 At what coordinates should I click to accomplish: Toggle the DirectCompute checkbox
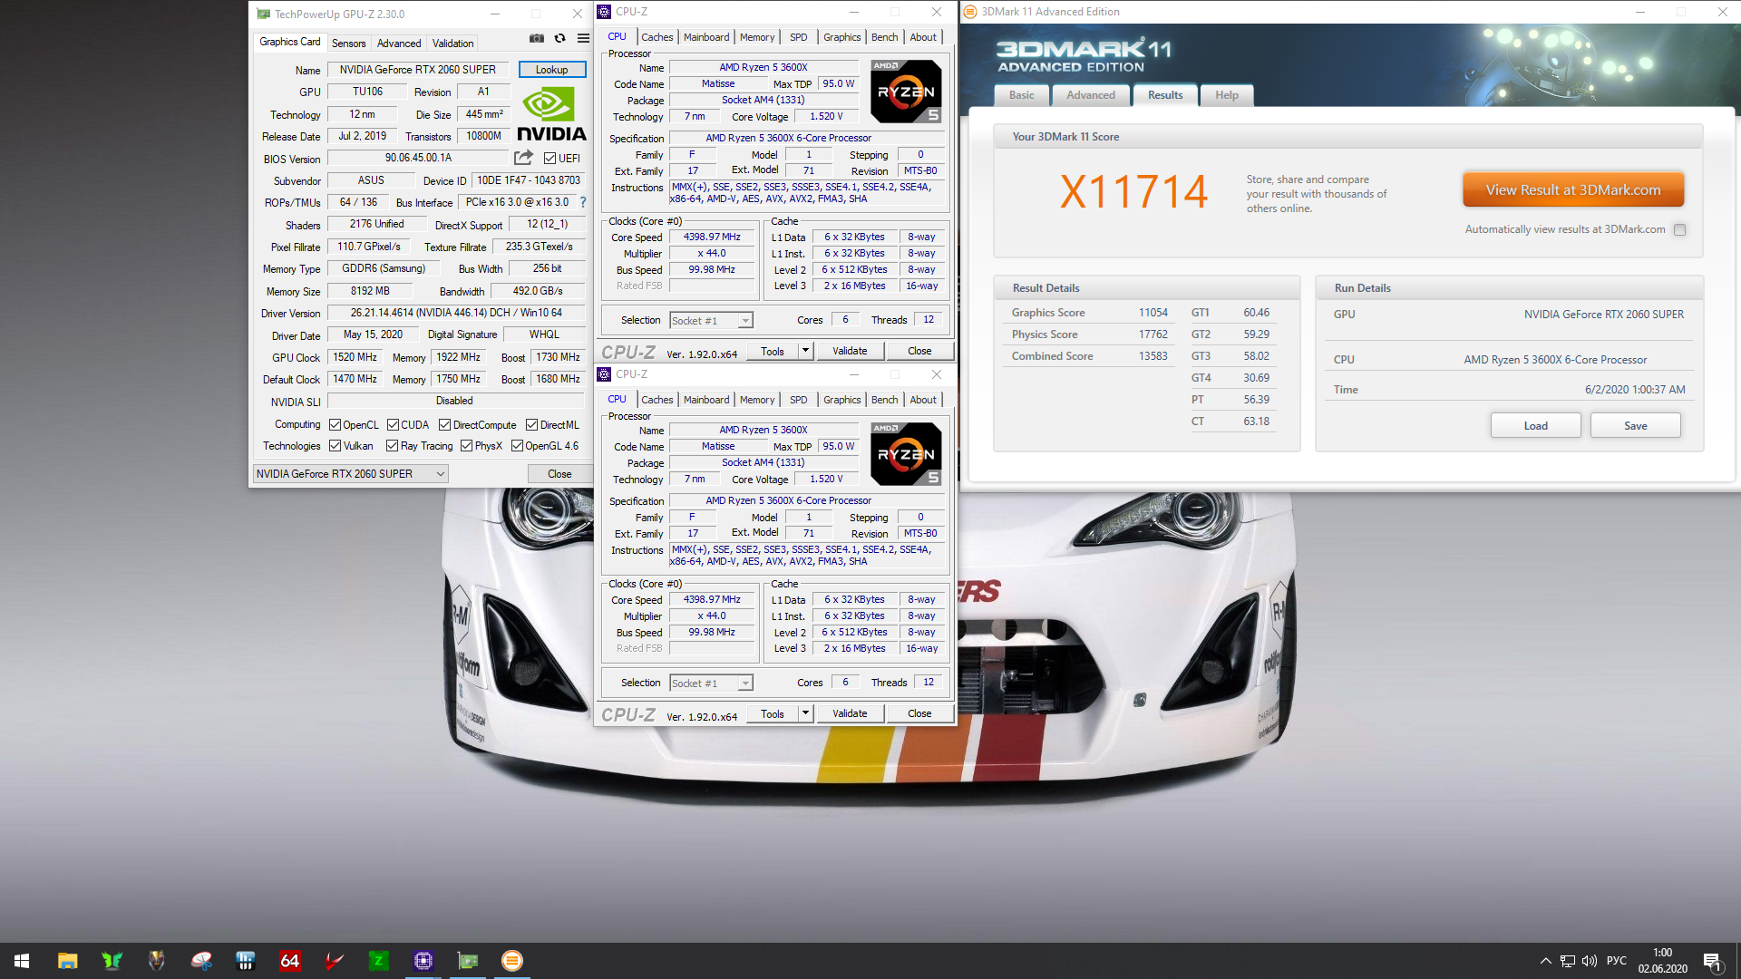pyautogui.click(x=444, y=425)
